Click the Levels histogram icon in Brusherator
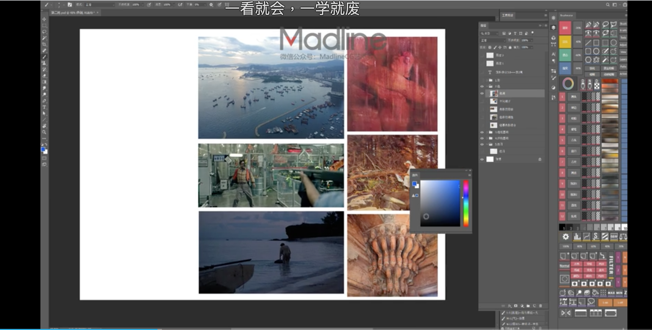The height and width of the screenshot is (330, 652). pos(577,237)
